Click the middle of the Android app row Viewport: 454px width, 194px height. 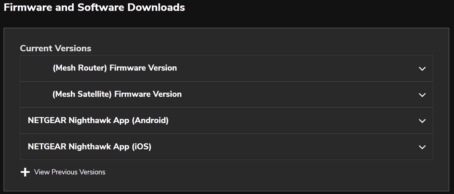273,121
